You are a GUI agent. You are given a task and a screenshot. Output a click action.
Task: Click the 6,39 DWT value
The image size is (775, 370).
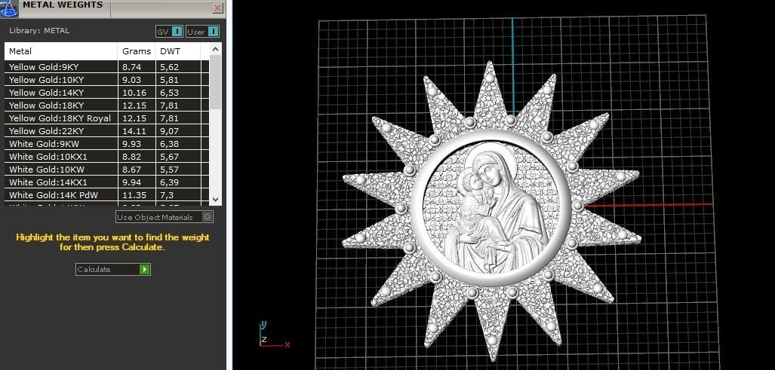(x=170, y=182)
